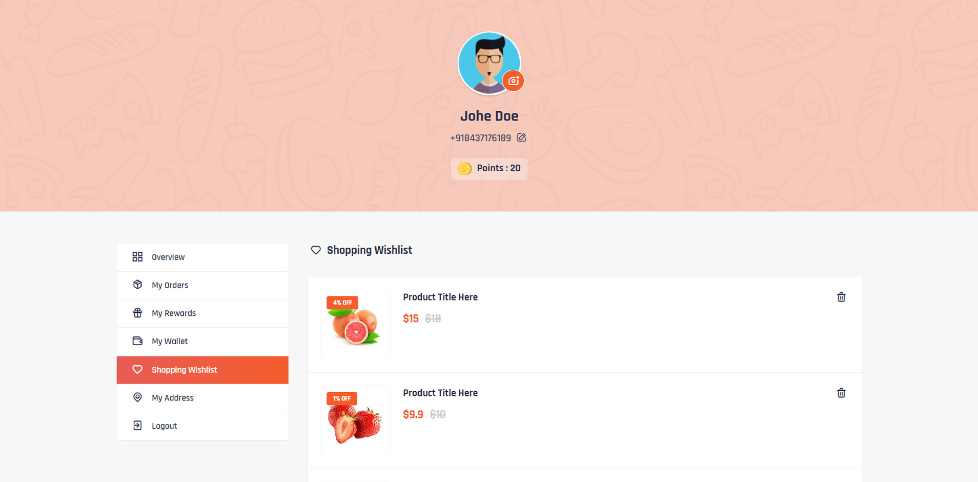Open the Overview menu item
Image resolution: width=978 pixels, height=482 pixels.
coord(168,257)
